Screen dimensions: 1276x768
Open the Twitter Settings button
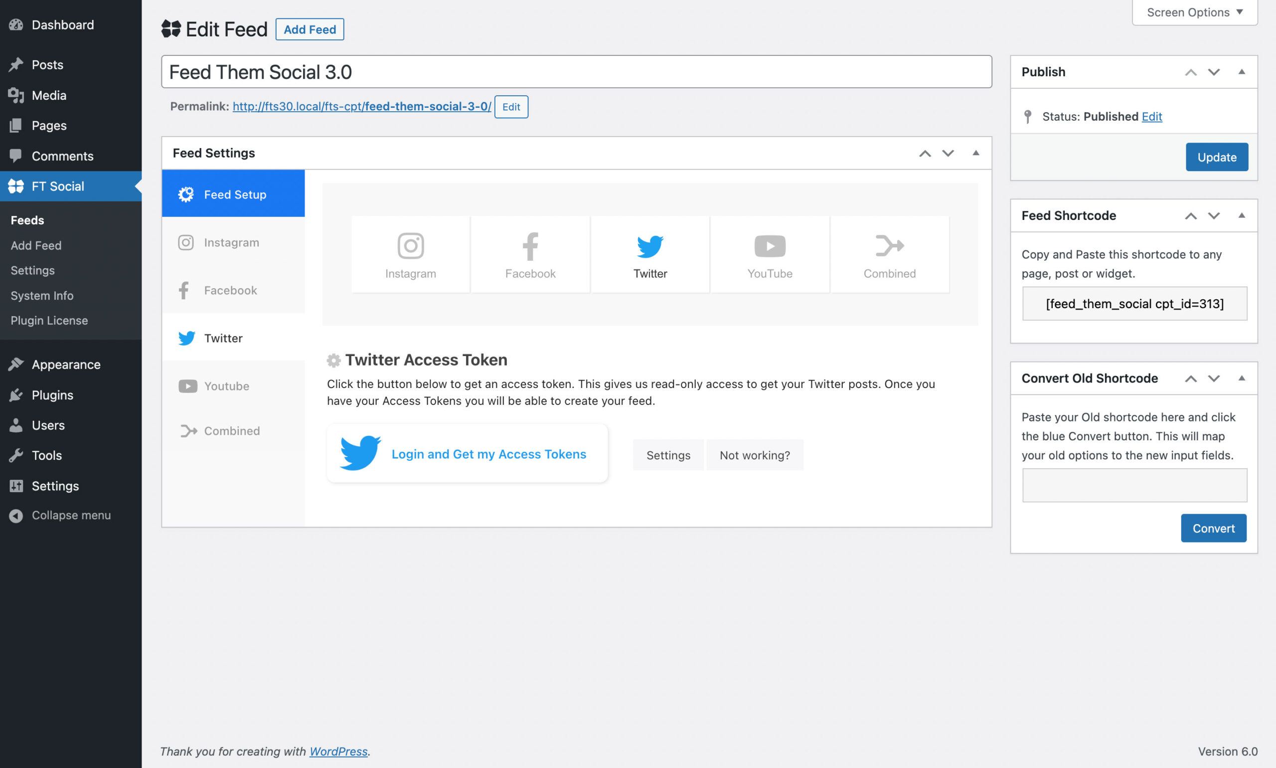tap(668, 455)
